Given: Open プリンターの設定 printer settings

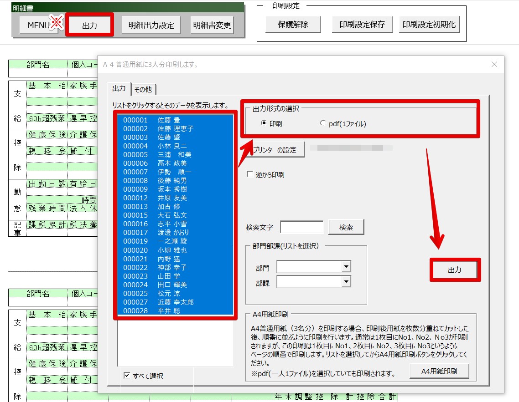Looking at the screenshot, I should click(275, 150).
